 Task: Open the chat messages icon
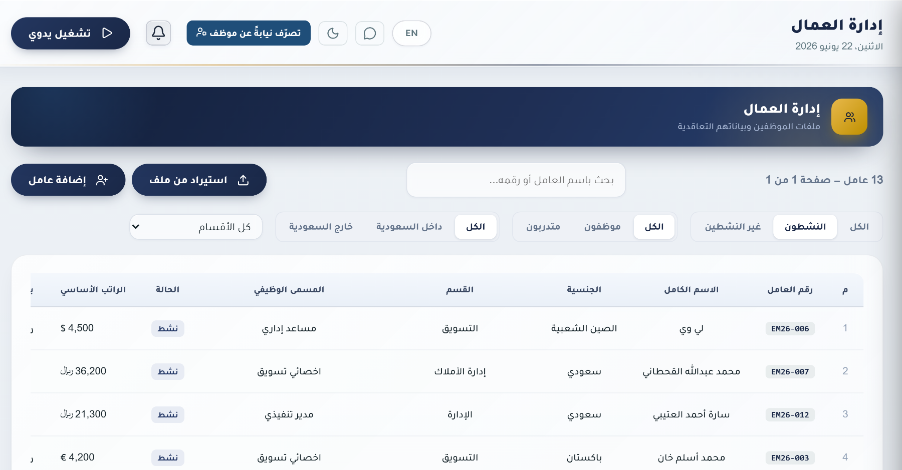(370, 33)
